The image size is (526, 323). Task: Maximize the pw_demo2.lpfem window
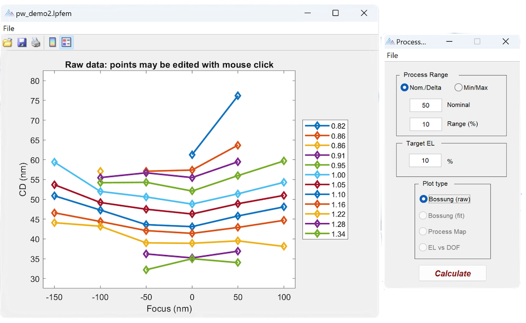click(336, 13)
